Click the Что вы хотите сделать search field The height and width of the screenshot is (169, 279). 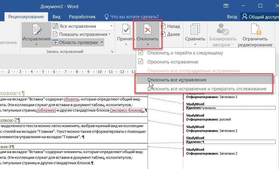[x=132, y=17]
